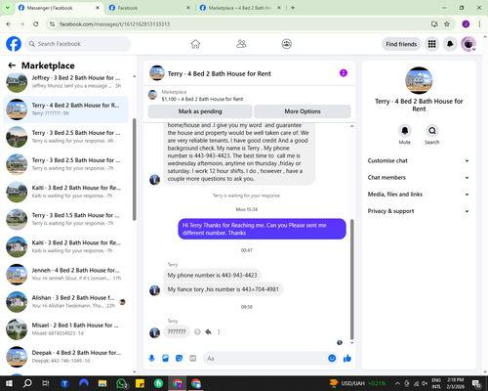Expand Privacy & support section
488x391 pixels.
click(x=419, y=211)
